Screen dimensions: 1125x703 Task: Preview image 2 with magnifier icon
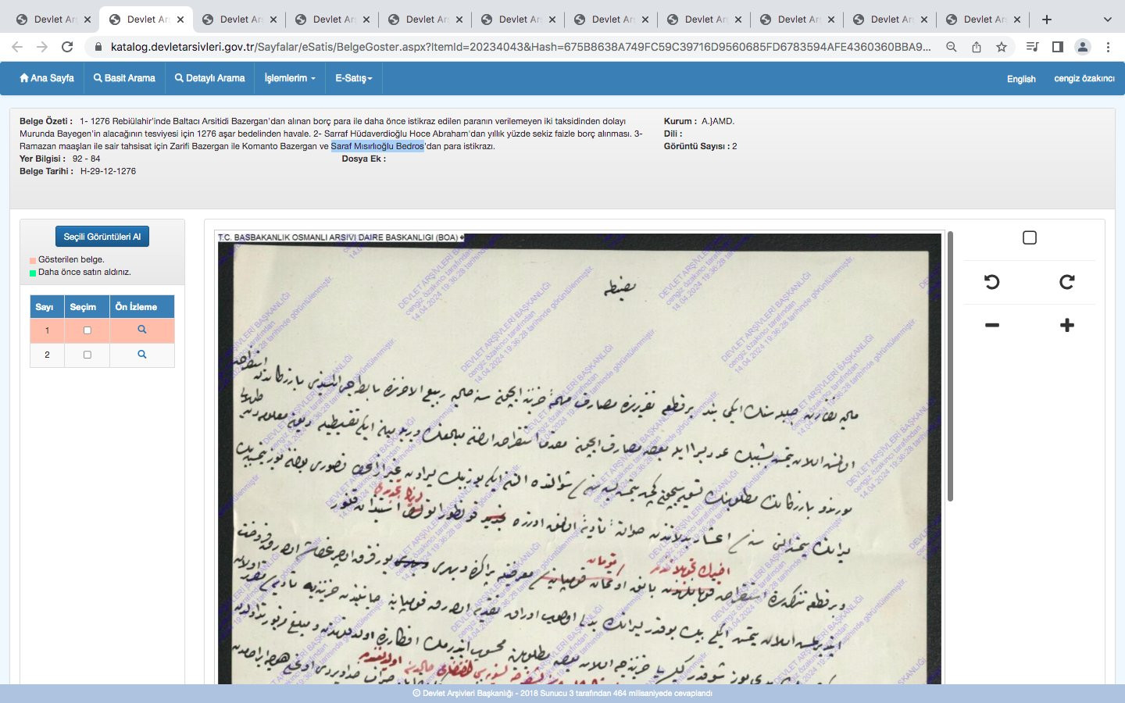[141, 355]
